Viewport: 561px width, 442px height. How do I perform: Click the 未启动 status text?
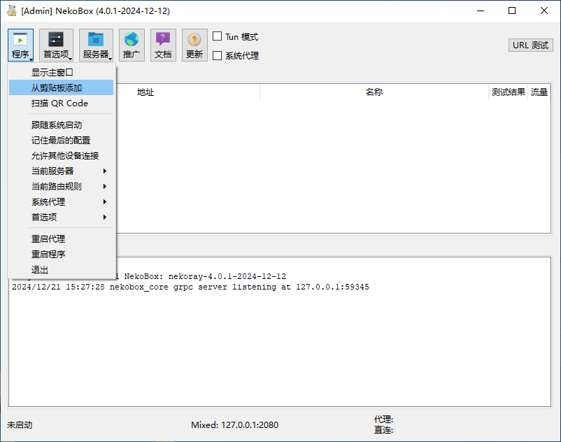tap(20, 425)
